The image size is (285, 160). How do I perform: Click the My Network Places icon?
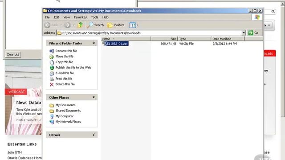[52, 122]
